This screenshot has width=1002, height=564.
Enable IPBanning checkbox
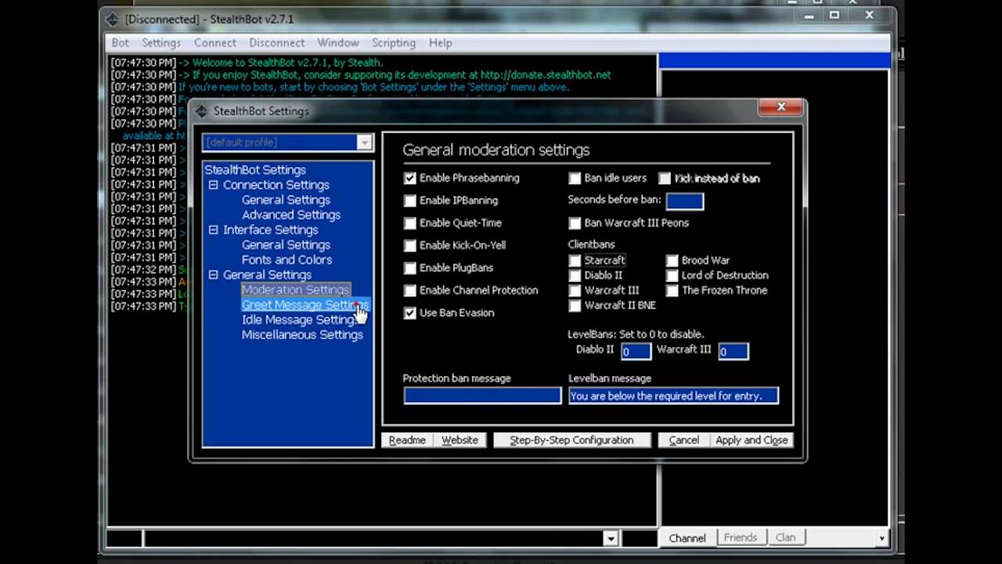point(410,201)
